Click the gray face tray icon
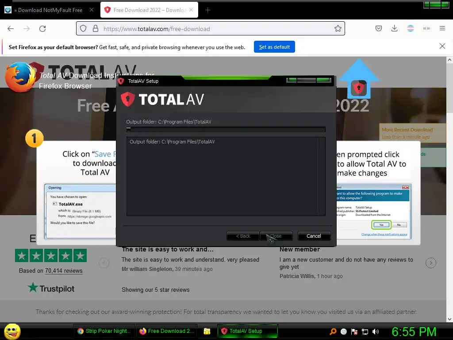The height and width of the screenshot is (340, 453). click(343, 332)
